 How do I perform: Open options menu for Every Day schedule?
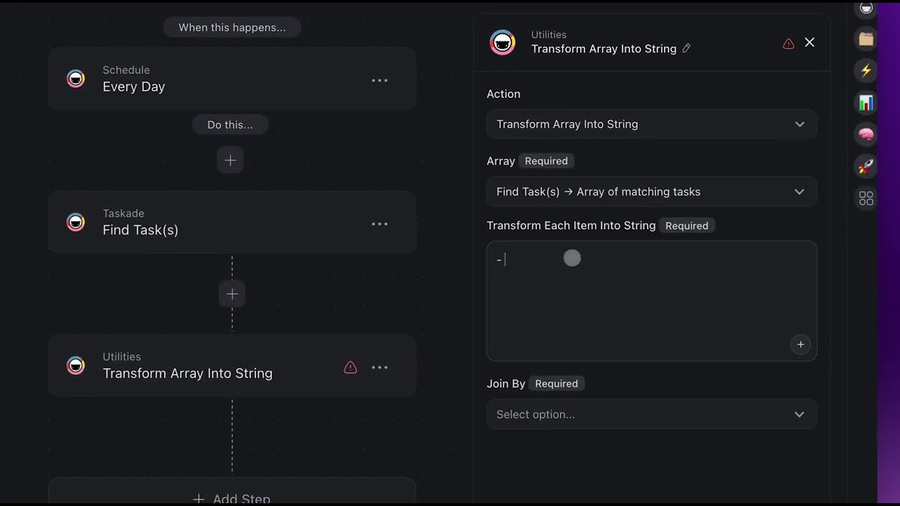380,80
